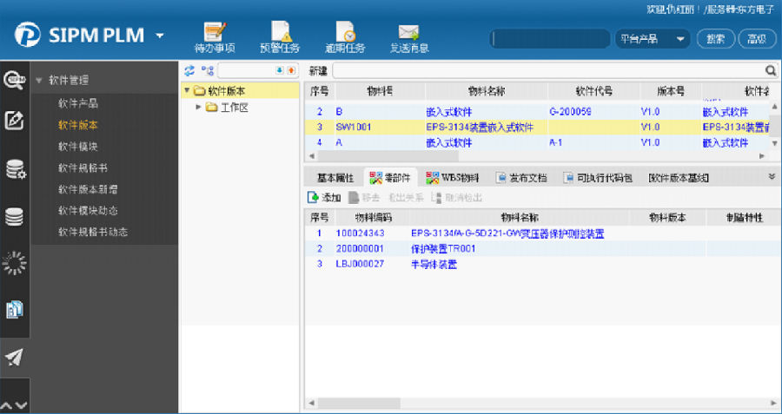
Task: Click the refresh icon above the tree
Action: 189,70
